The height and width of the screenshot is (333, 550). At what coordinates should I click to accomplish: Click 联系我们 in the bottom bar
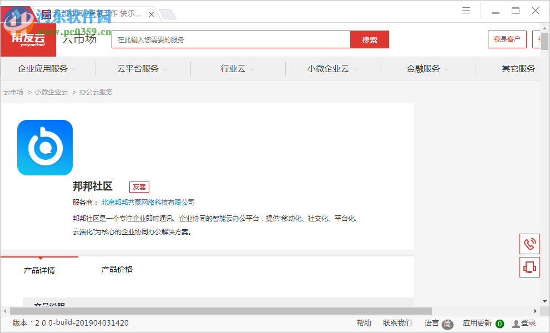click(397, 323)
